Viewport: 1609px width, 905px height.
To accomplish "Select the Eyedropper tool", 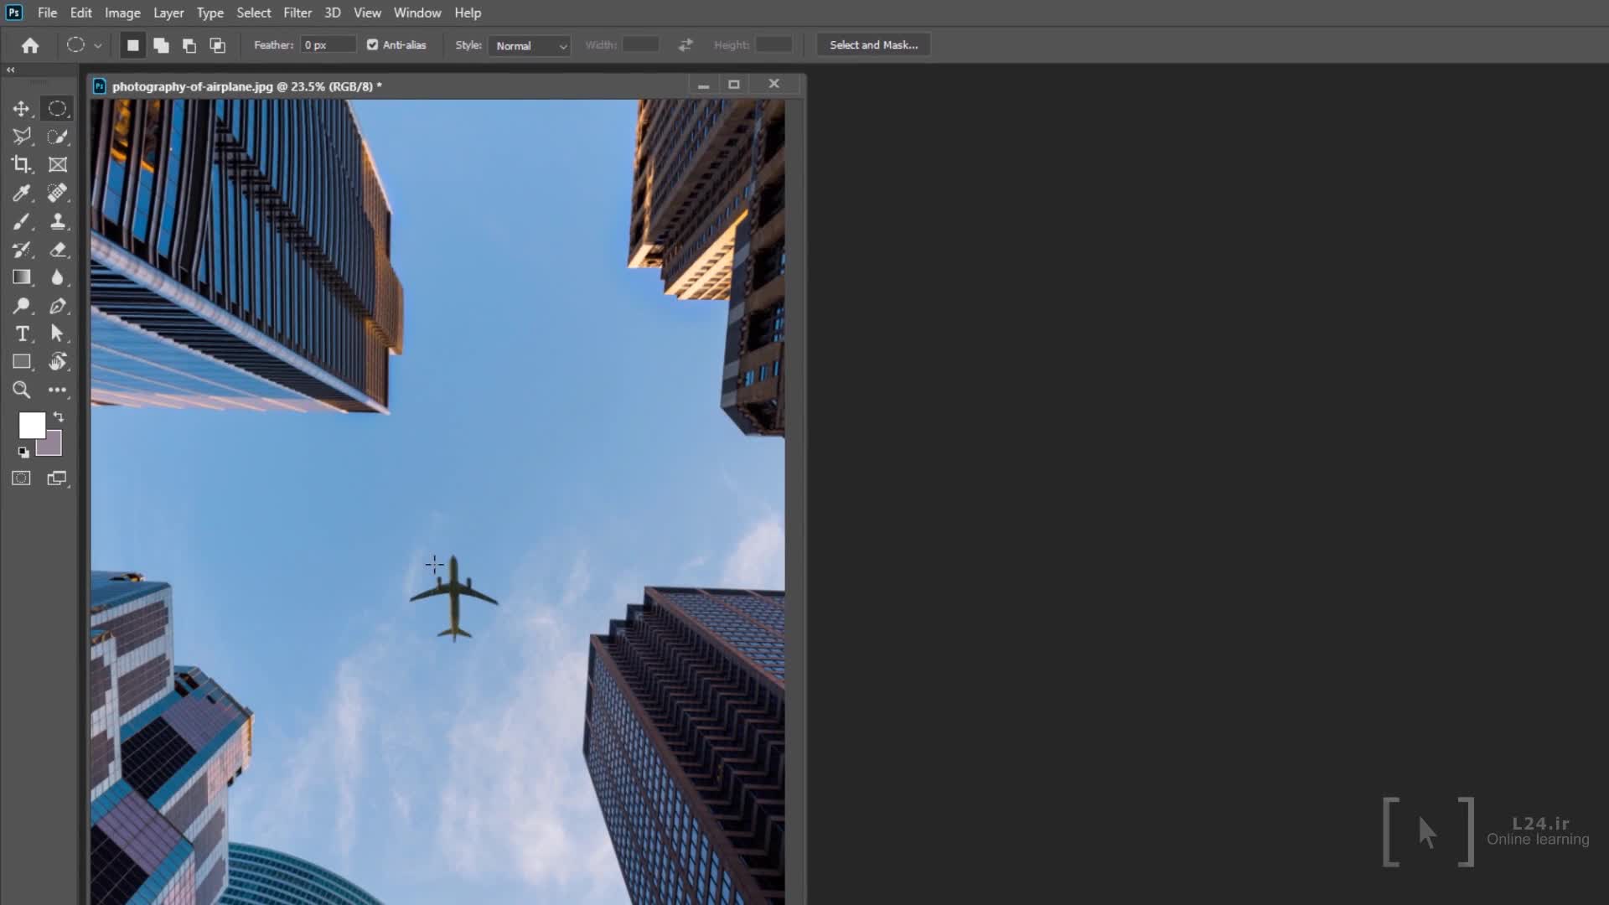I will tap(21, 194).
